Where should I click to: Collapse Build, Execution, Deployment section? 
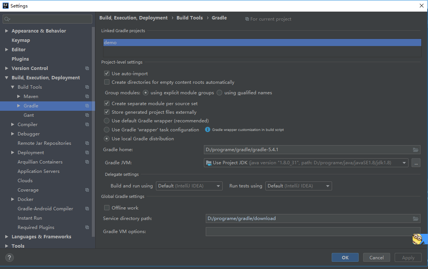[x=6, y=78]
